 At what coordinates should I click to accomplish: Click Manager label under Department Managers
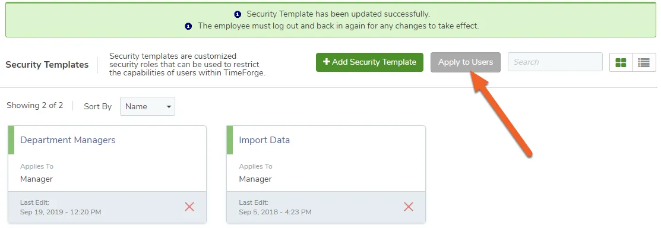click(x=37, y=179)
